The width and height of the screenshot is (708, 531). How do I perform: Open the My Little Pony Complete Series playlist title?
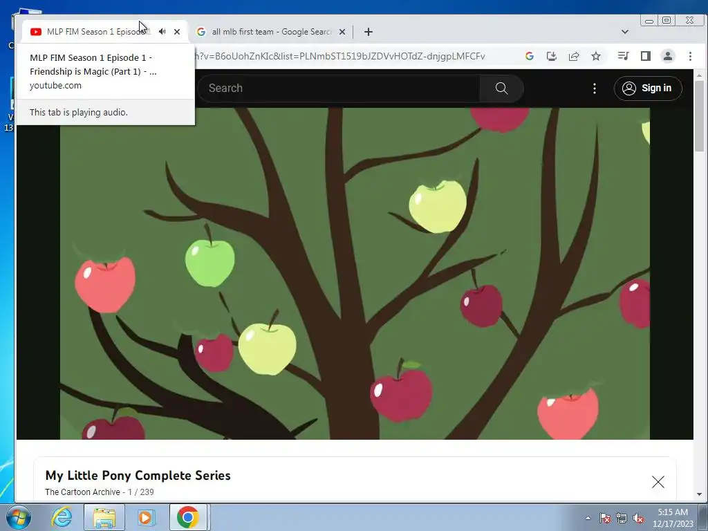pos(138,476)
